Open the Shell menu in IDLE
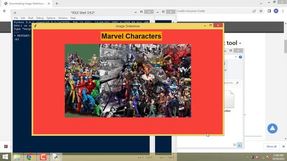Viewport: 287px width, 161px height. coord(30,18)
